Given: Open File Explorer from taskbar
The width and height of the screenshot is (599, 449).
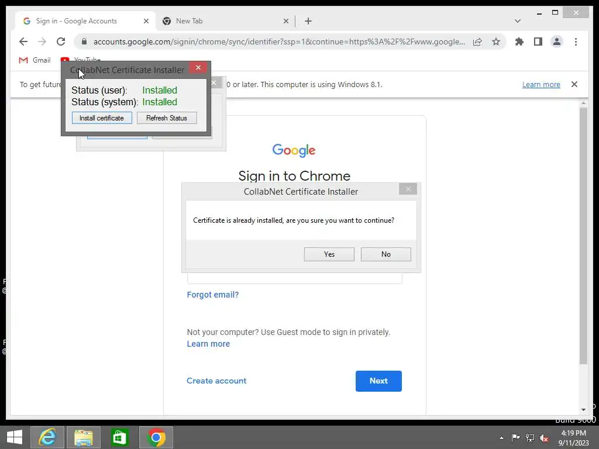Looking at the screenshot, I should [84, 437].
